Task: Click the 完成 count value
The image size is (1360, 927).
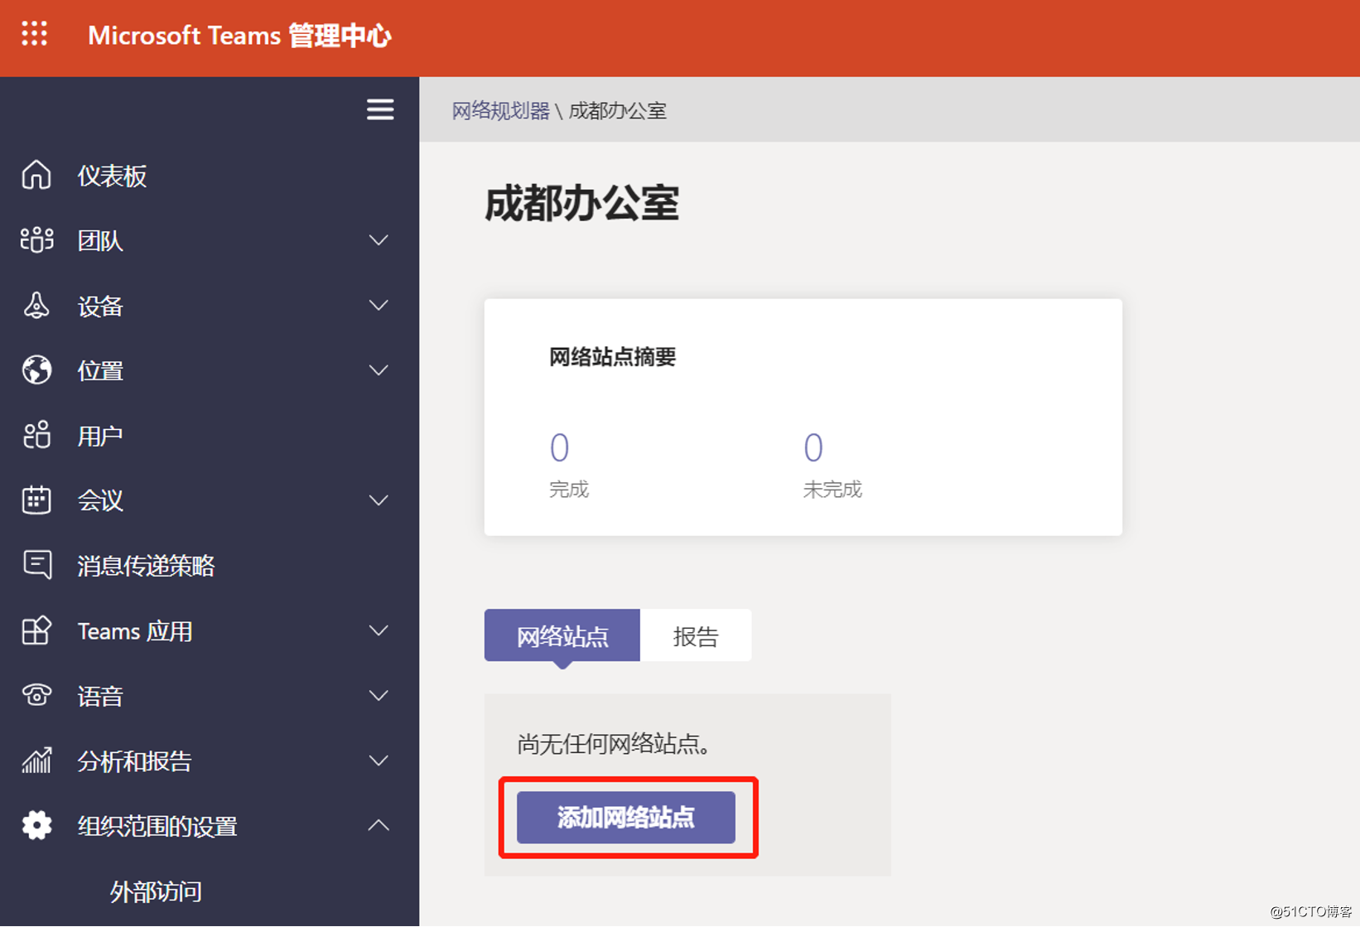Action: tap(560, 447)
